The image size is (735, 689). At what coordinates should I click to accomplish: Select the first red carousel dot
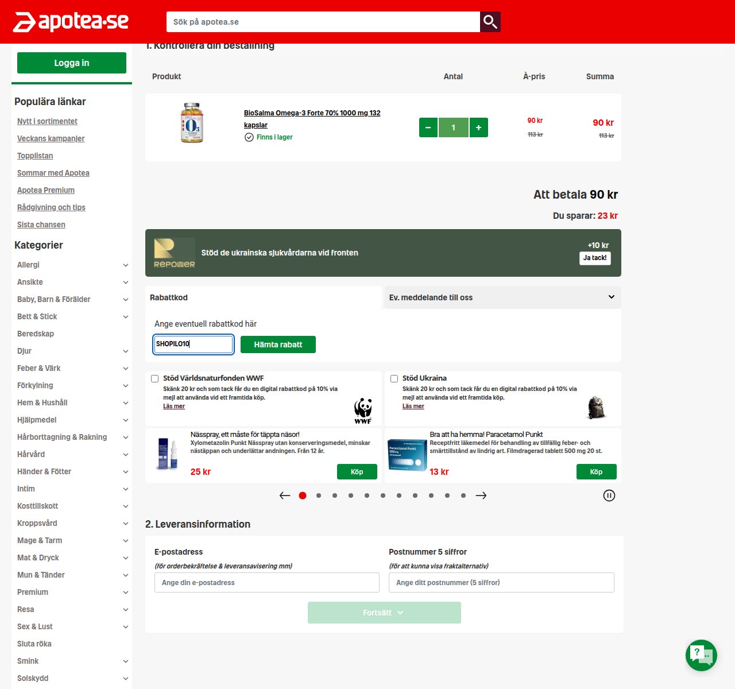tap(303, 496)
